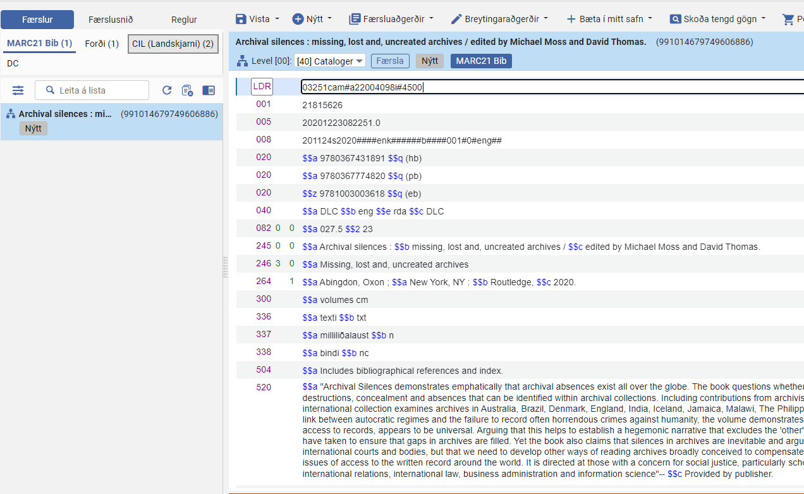804x494 pixels.
Task: Click the LDR tag box
Action: tap(262, 87)
